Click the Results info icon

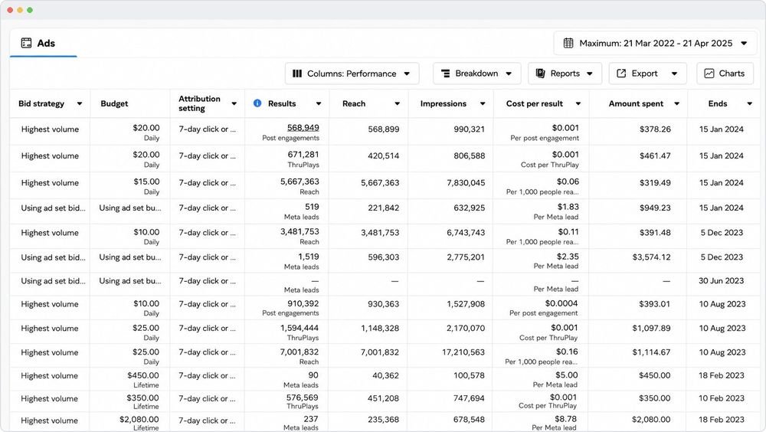[257, 103]
